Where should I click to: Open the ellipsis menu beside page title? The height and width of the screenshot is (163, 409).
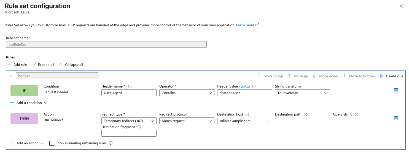pos(79,6)
